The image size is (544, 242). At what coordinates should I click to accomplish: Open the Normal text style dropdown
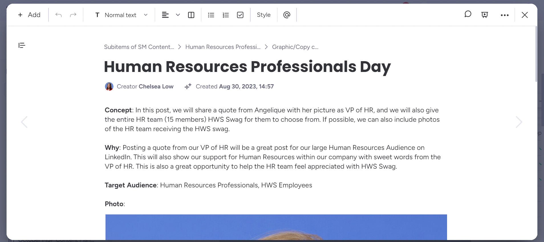pyautogui.click(x=121, y=15)
